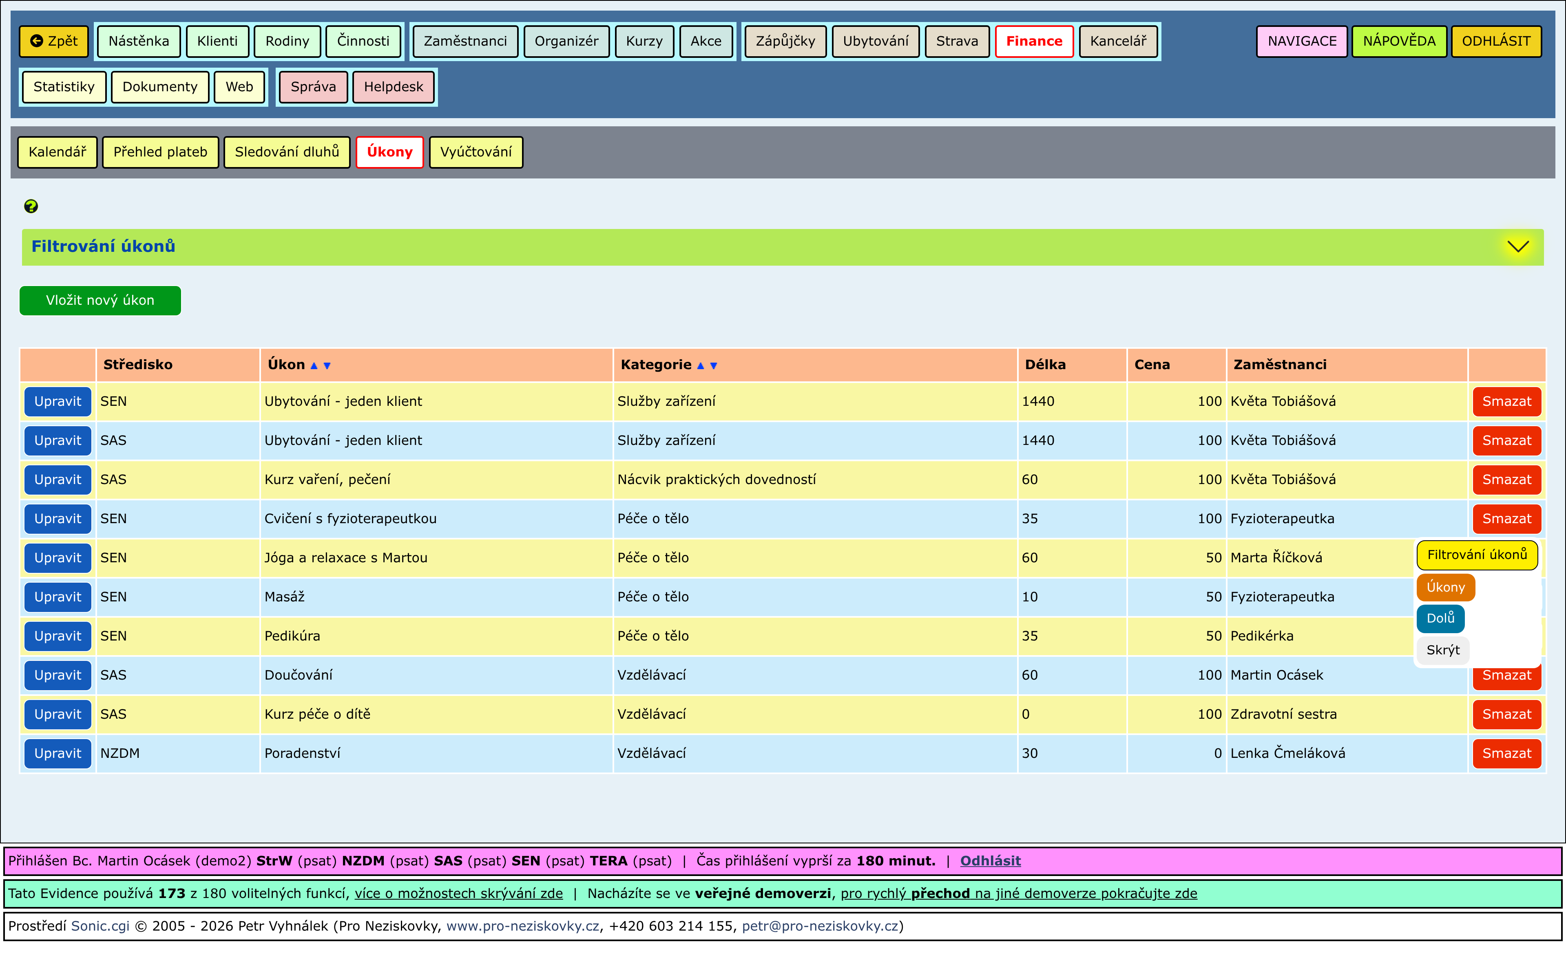The width and height of the screenshot is (1566, 964).
Task: Sort Úkon column ascending arrow
Action: (x=313, y=365)
